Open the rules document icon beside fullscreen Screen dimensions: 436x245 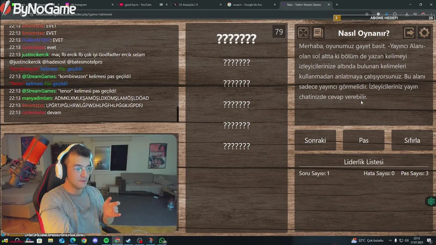pyautogui.click(x=318, y=33)
